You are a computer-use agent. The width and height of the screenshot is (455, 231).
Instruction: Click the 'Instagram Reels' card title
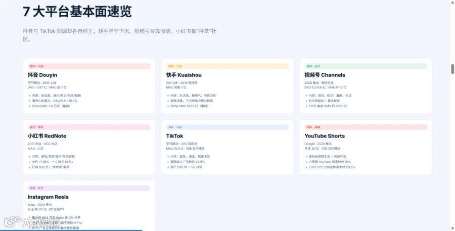pyautogui.click(x=48, y=197)
